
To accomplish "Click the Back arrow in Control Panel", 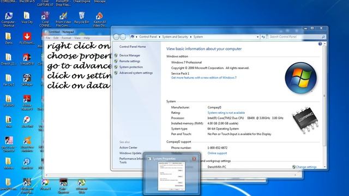I will click(x=116, y=37).
